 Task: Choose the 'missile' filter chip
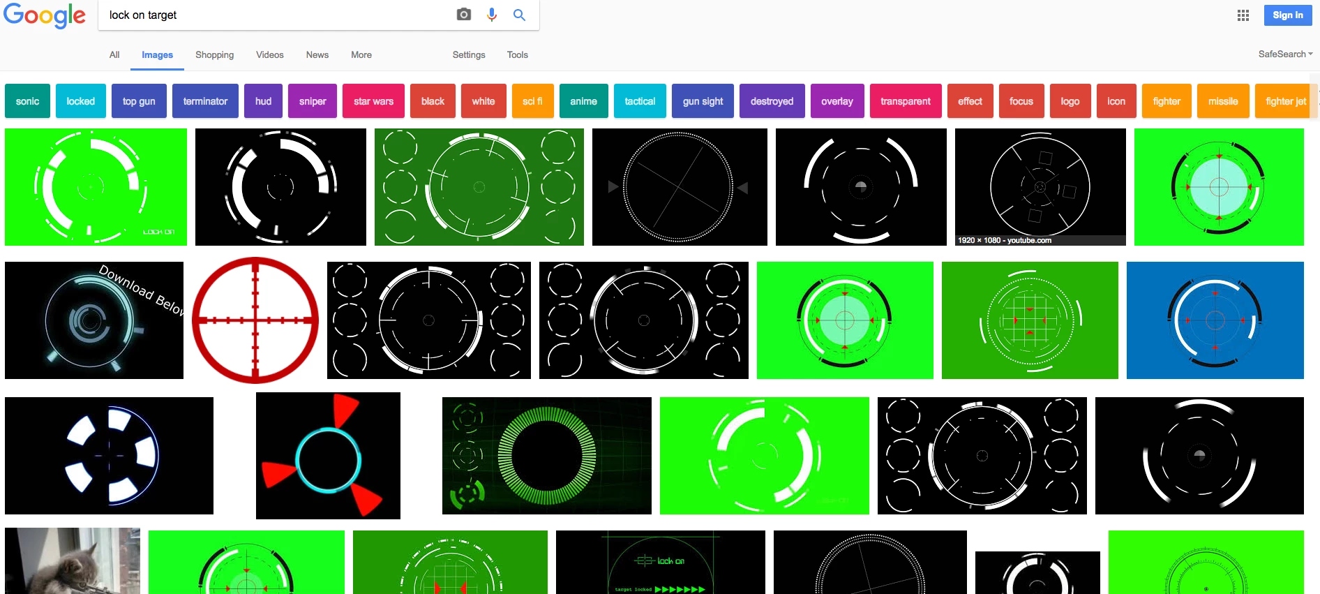[1224, 101]
